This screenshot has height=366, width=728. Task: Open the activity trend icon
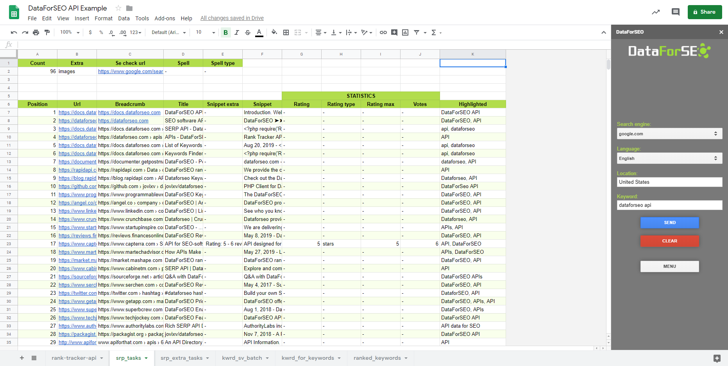pyautogui.click(x=656, y=12)
